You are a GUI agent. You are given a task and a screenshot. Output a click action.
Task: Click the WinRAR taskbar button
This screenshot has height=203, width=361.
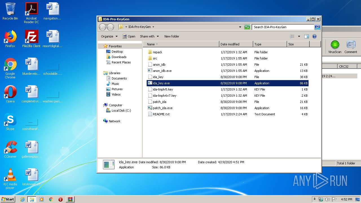point(70,199)
